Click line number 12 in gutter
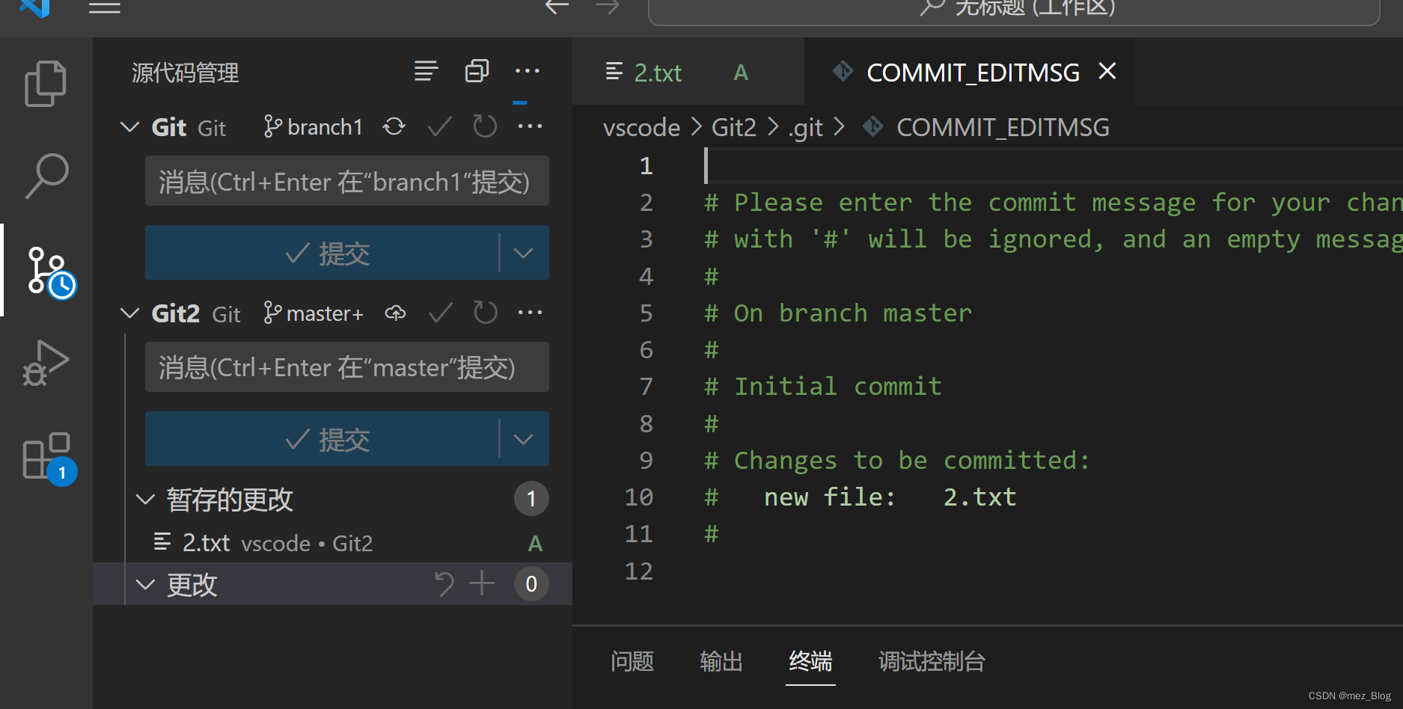This screenshot has height=709, width=1403. (x=639, y=571)
